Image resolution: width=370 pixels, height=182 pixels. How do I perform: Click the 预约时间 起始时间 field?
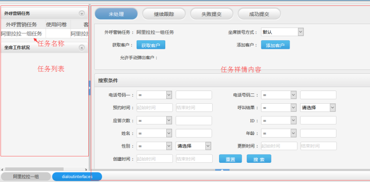[x=154, y=108]
